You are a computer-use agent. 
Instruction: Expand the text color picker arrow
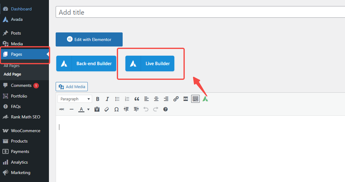pos(88,109)
